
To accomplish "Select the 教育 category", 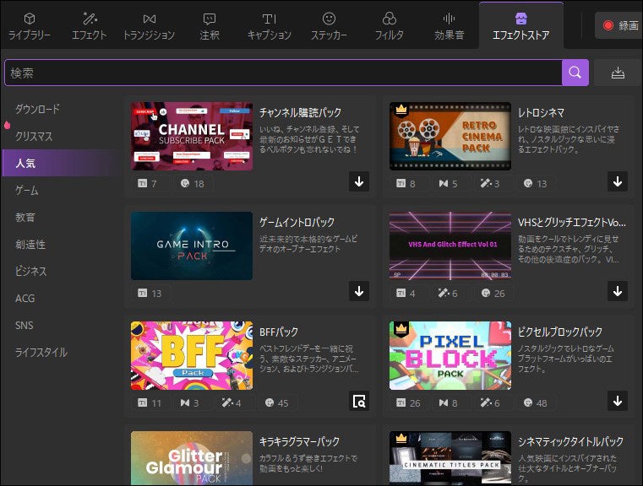I will pos(25,217).
